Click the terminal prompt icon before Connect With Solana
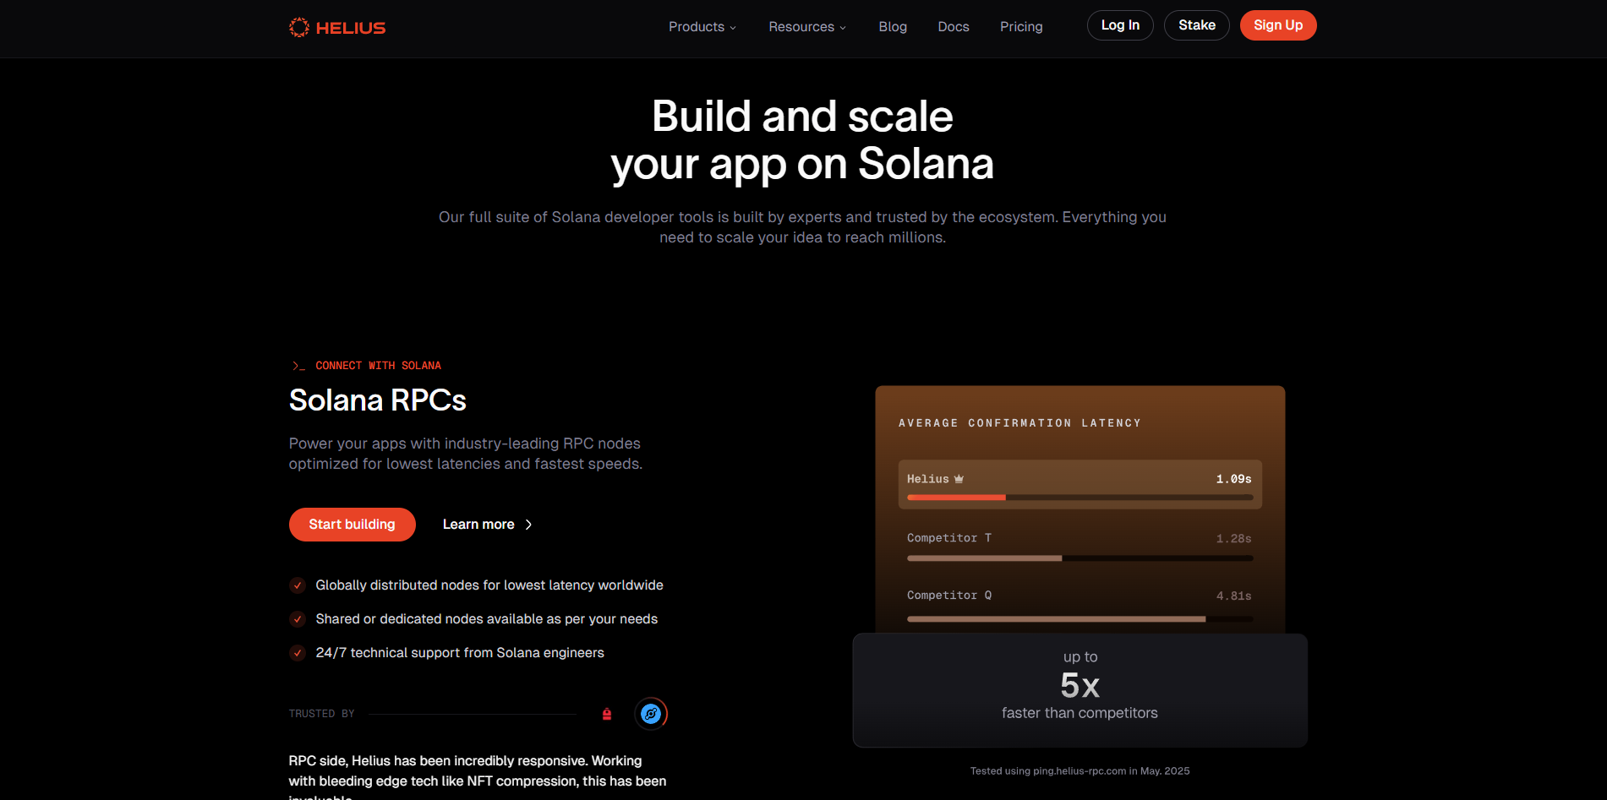Image resolution: width=1607 pixels, height=800 pixels. [298, 366]
